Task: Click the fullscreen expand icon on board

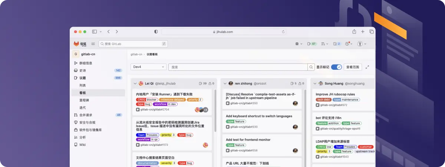Action: (x=367, y=67)
